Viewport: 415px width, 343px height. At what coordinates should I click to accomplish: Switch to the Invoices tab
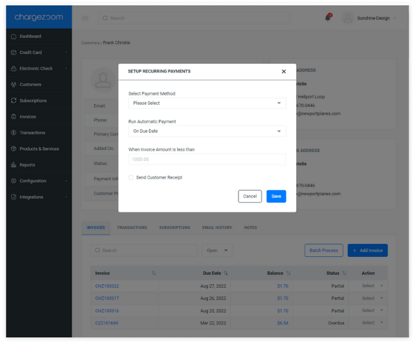click(96, 228)
